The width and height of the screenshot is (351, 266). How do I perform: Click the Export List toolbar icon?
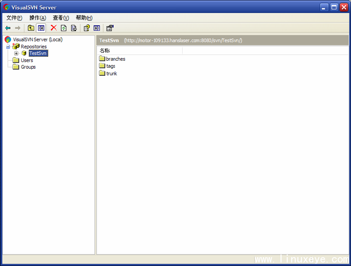click(74, 28)
